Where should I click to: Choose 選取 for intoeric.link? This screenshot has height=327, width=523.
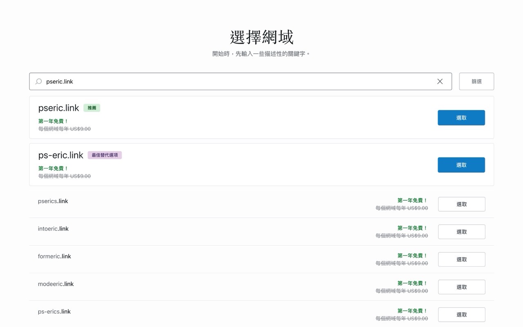tap(462, 232)
